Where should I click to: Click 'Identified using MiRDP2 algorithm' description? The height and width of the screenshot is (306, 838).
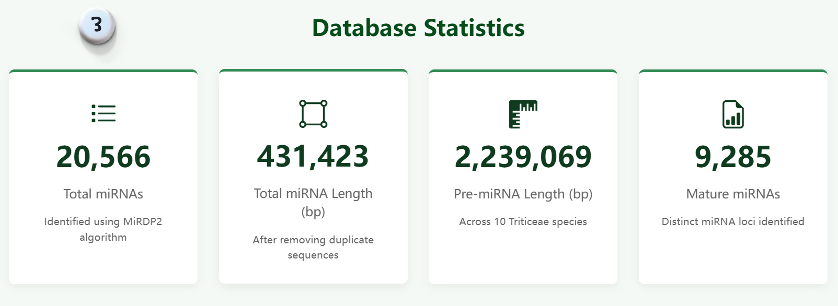(x=104, y=229)
